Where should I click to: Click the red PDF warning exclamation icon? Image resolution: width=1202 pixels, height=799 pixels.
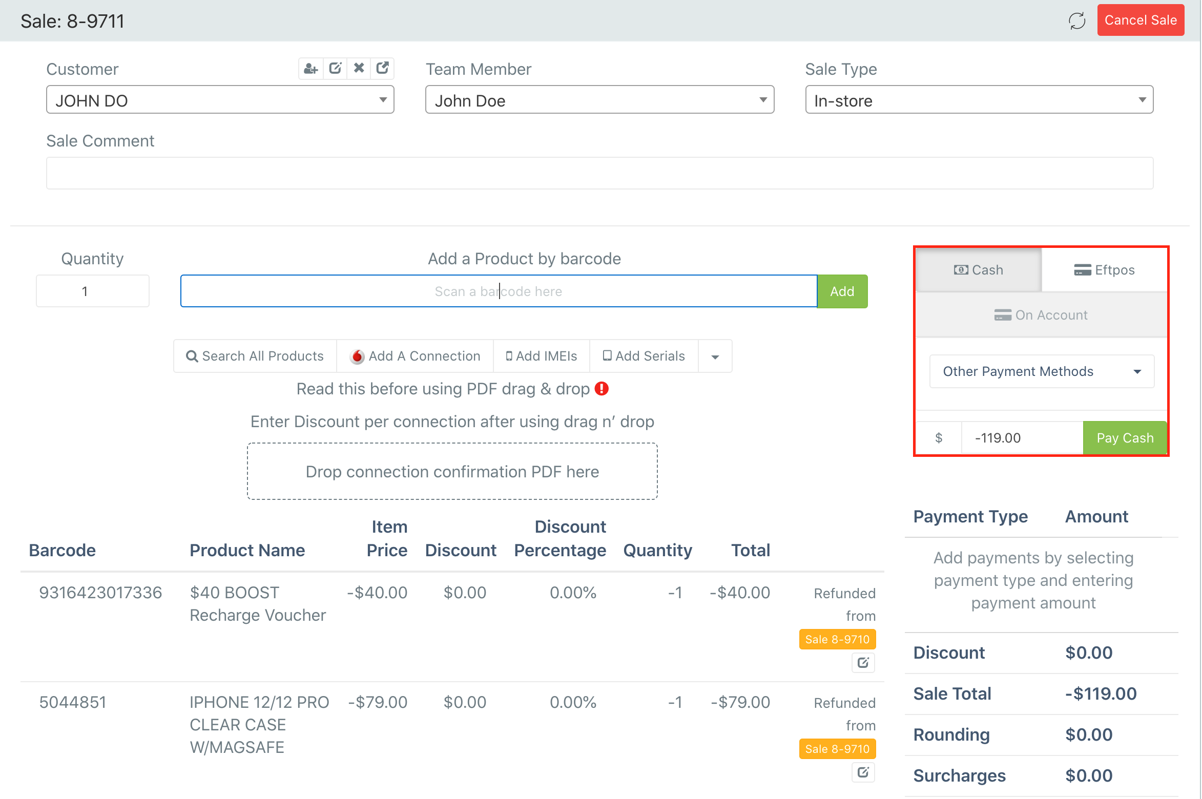[602, 389]
